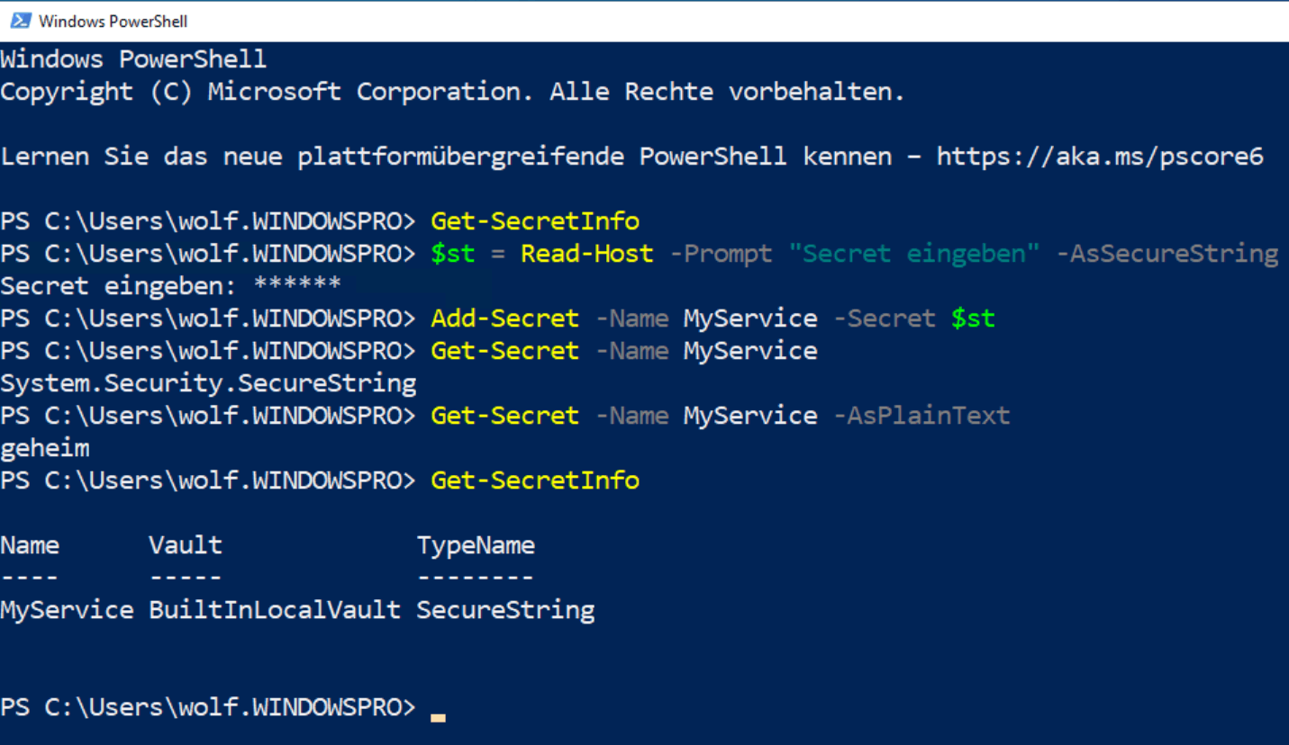
Task: Click the "Secret eingeben" prompt string
Action: 913,254
